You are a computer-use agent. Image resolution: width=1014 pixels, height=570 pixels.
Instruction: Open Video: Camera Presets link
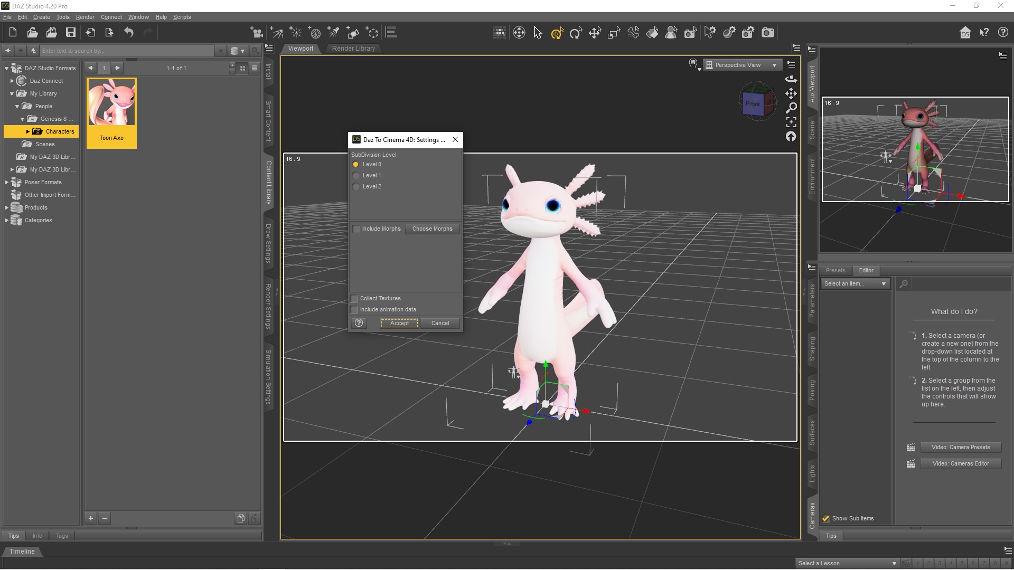[961, 448]
